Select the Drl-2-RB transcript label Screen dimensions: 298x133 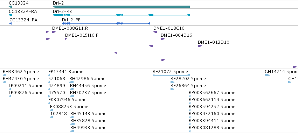62,12
